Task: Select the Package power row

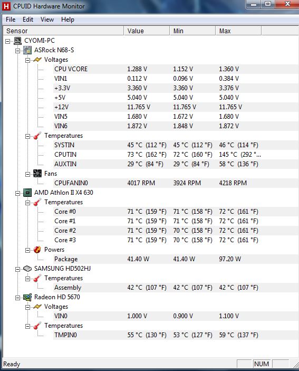Action: tap(176, 259)
